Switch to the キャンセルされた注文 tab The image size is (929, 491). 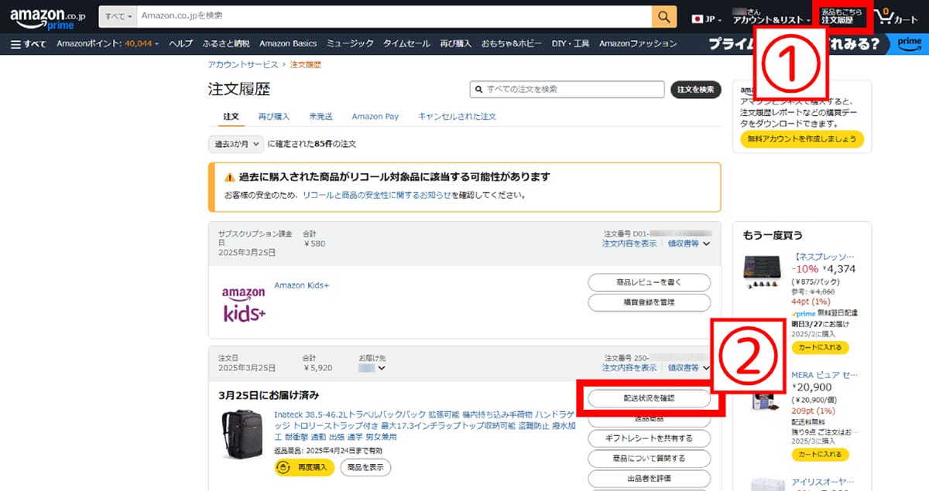click(x=457, y=117)
